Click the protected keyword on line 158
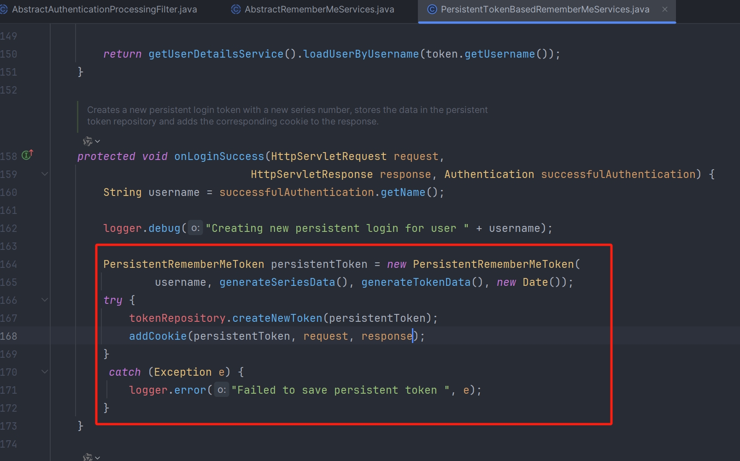Screen dimensions: 740x461 pyautogui.click(x=106, y=156)
